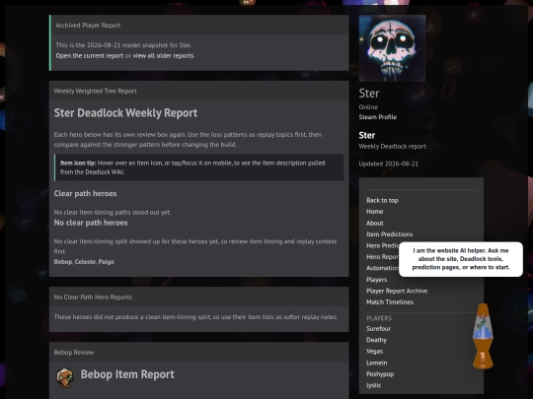Open Match Timelines page
This screenshot has height=399, width=533.
click(390, 302)
